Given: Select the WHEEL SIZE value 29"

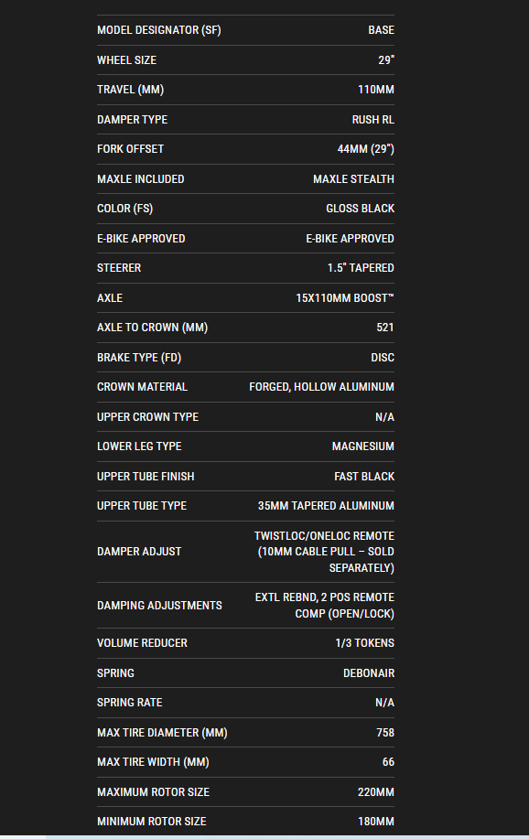Looking at the screenshot, I should (386, 60).
